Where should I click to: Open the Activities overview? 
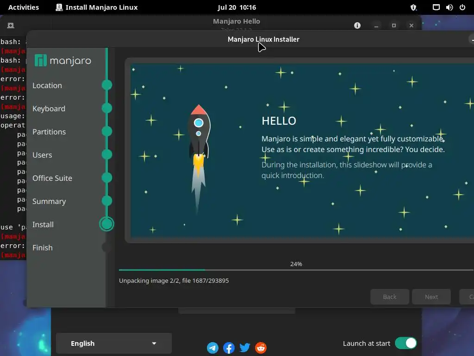[24, 7]
